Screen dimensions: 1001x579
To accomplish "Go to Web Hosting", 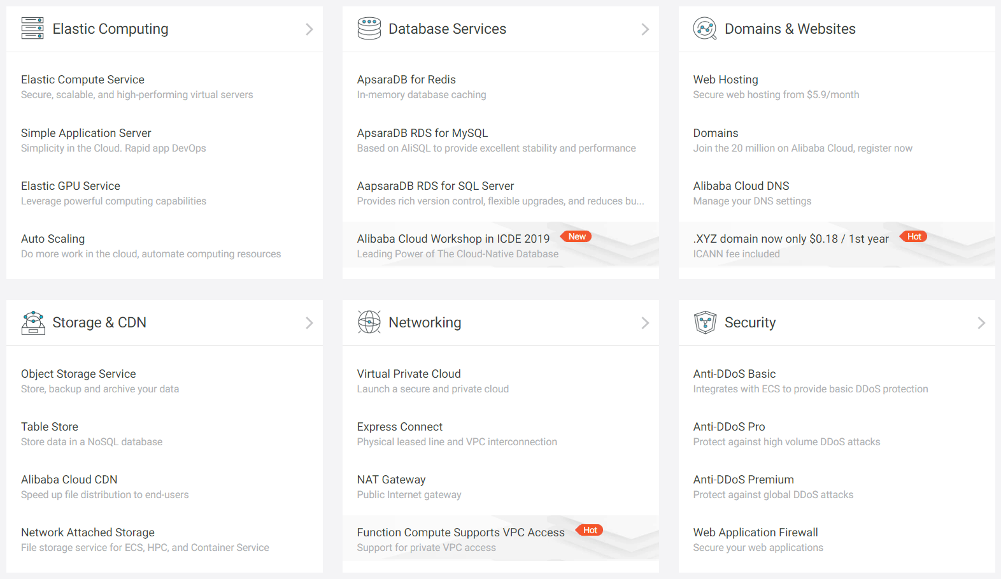I will [x=725, y=80].
